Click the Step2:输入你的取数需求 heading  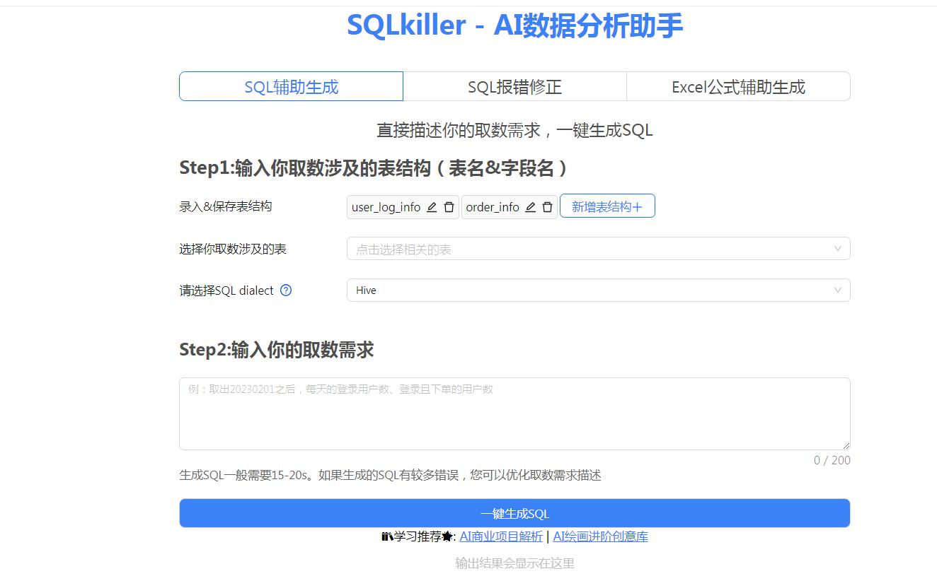(x=277, y=350)
